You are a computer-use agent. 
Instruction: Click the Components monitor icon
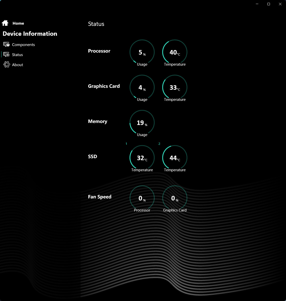click(6, 44)
